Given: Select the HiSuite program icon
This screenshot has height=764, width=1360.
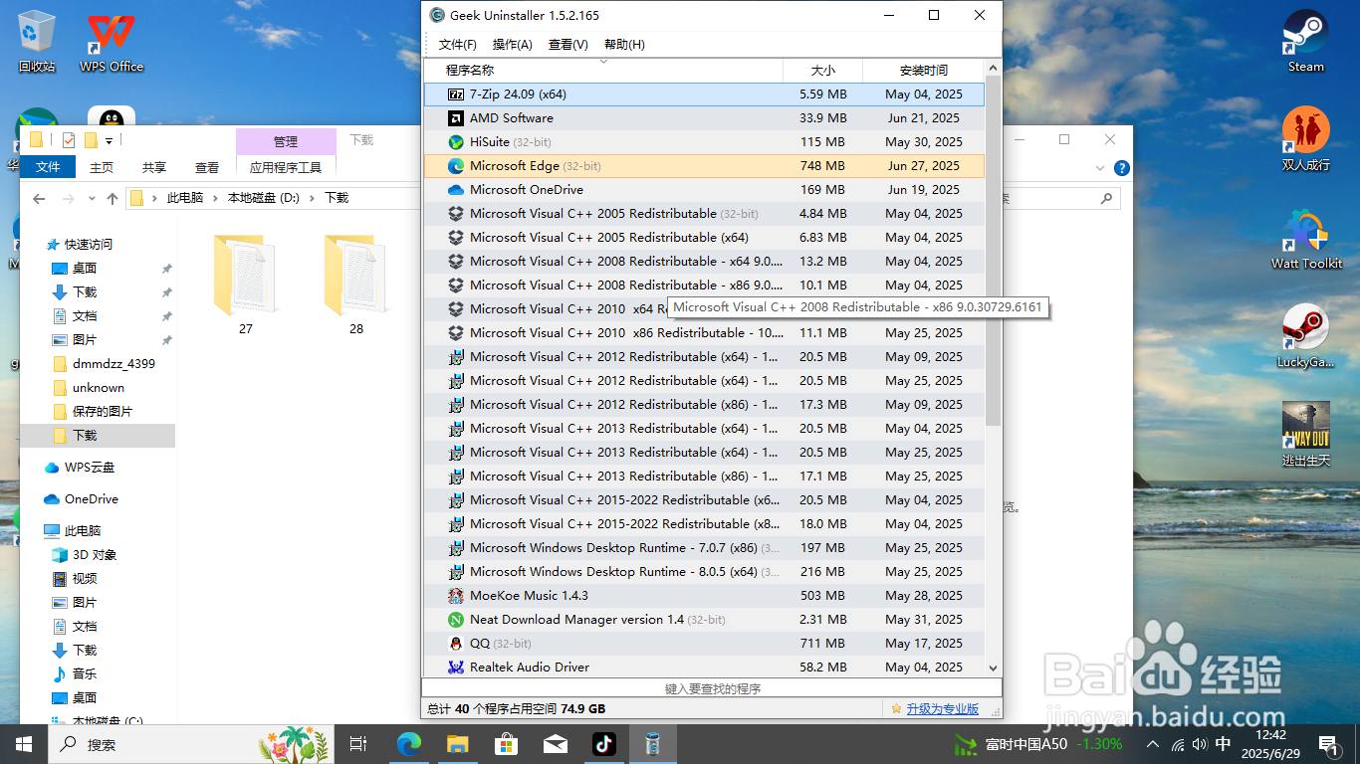Looking at the screenshot, I should pyautogui.click(x=456, y=142).
